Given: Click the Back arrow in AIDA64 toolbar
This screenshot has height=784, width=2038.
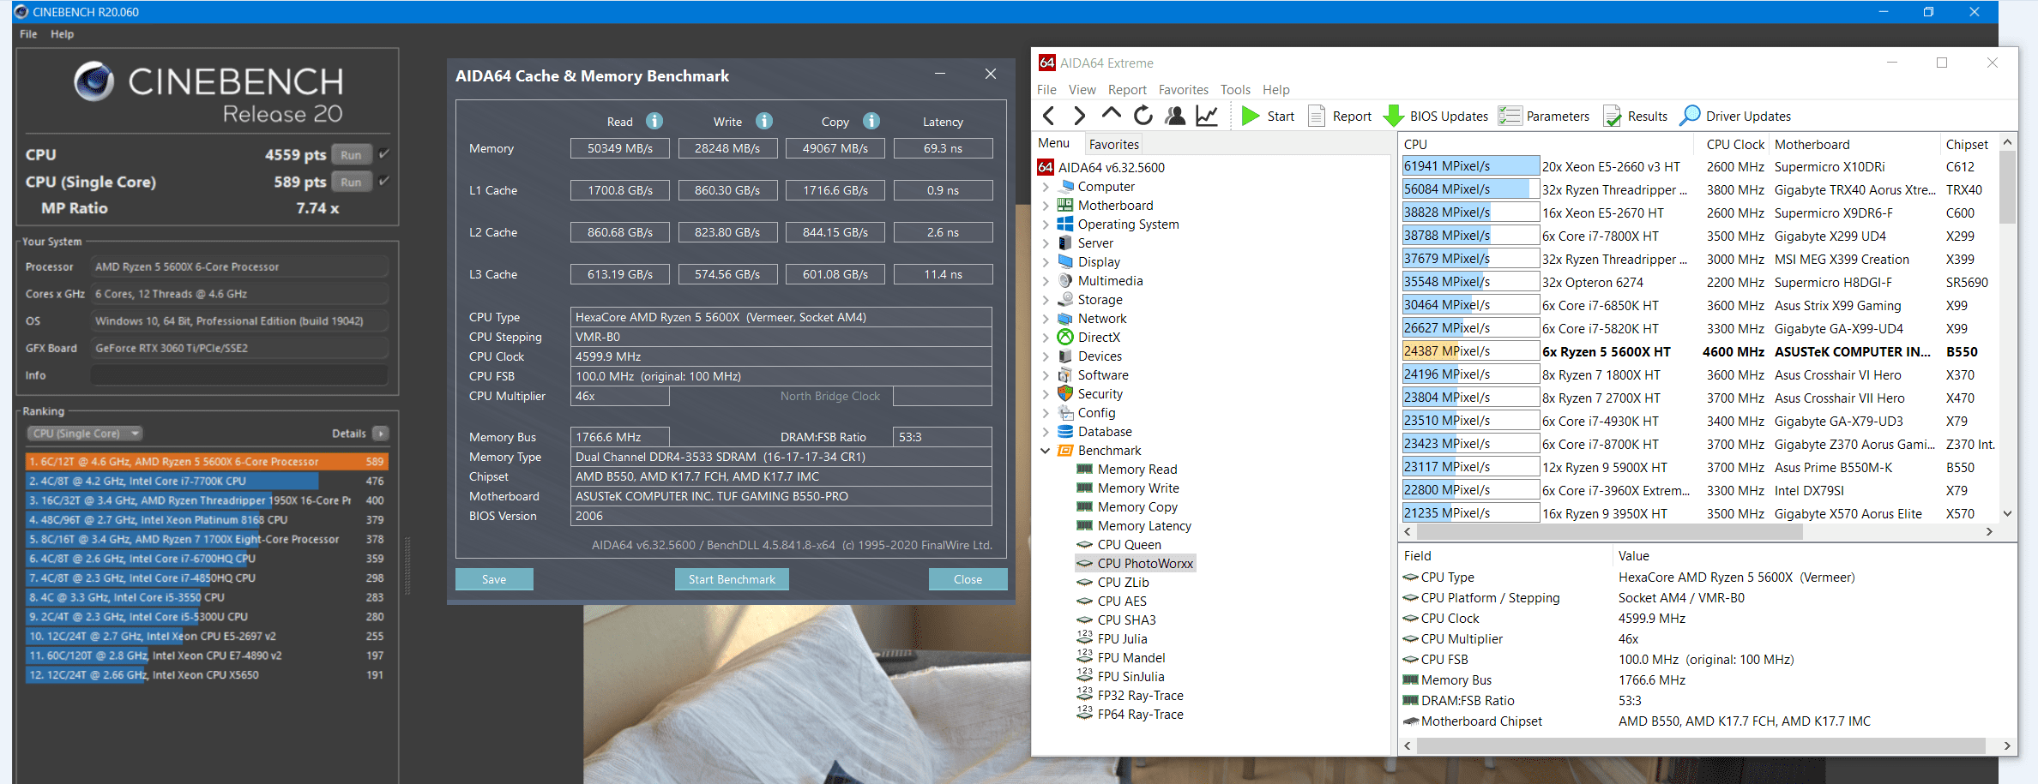Looking at the screenshot, I should tap(1048, 116).
